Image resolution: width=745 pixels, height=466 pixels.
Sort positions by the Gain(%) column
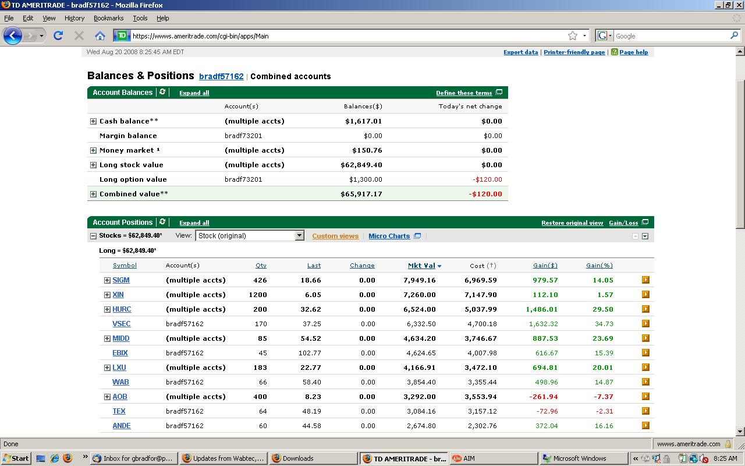pyautogui.click(x=599, y=266)
